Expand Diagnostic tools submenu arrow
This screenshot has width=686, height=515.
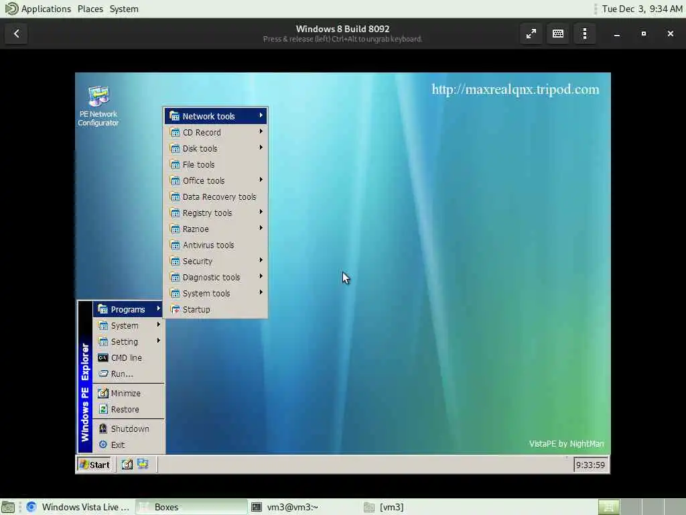click(261, 276)
